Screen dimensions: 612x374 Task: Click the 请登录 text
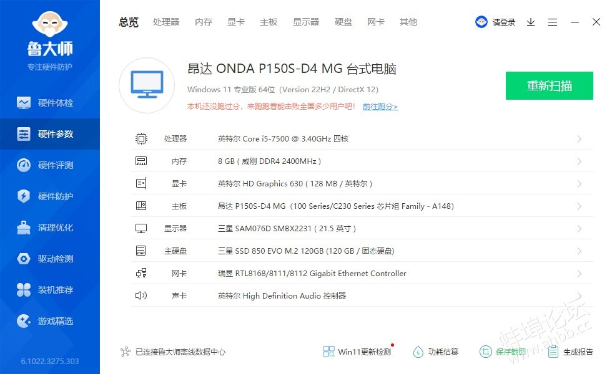[504, 22]
